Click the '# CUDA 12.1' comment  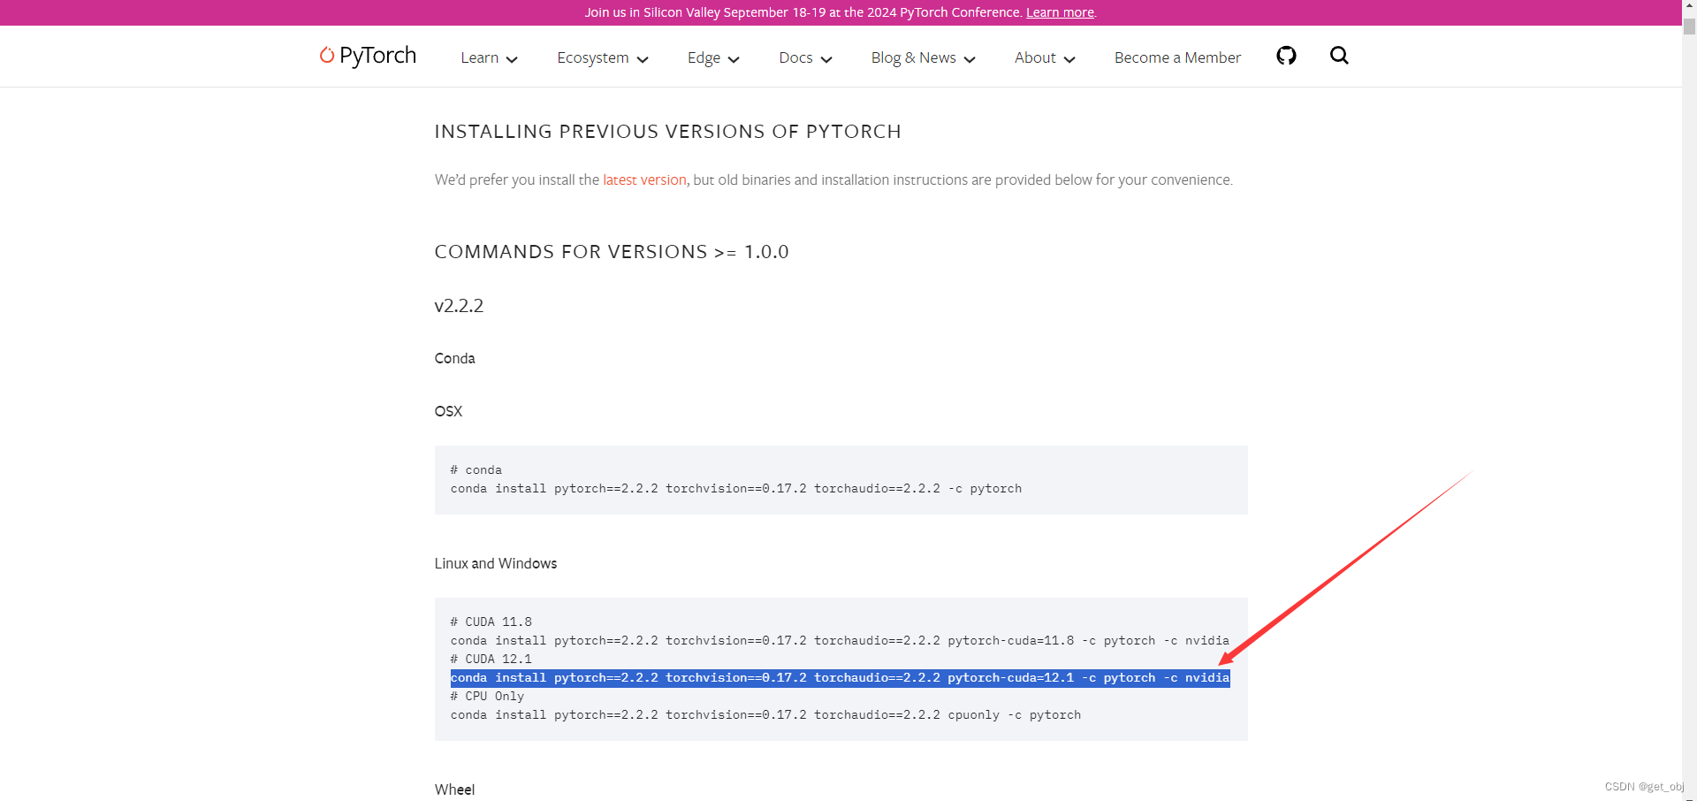[491, 659]
